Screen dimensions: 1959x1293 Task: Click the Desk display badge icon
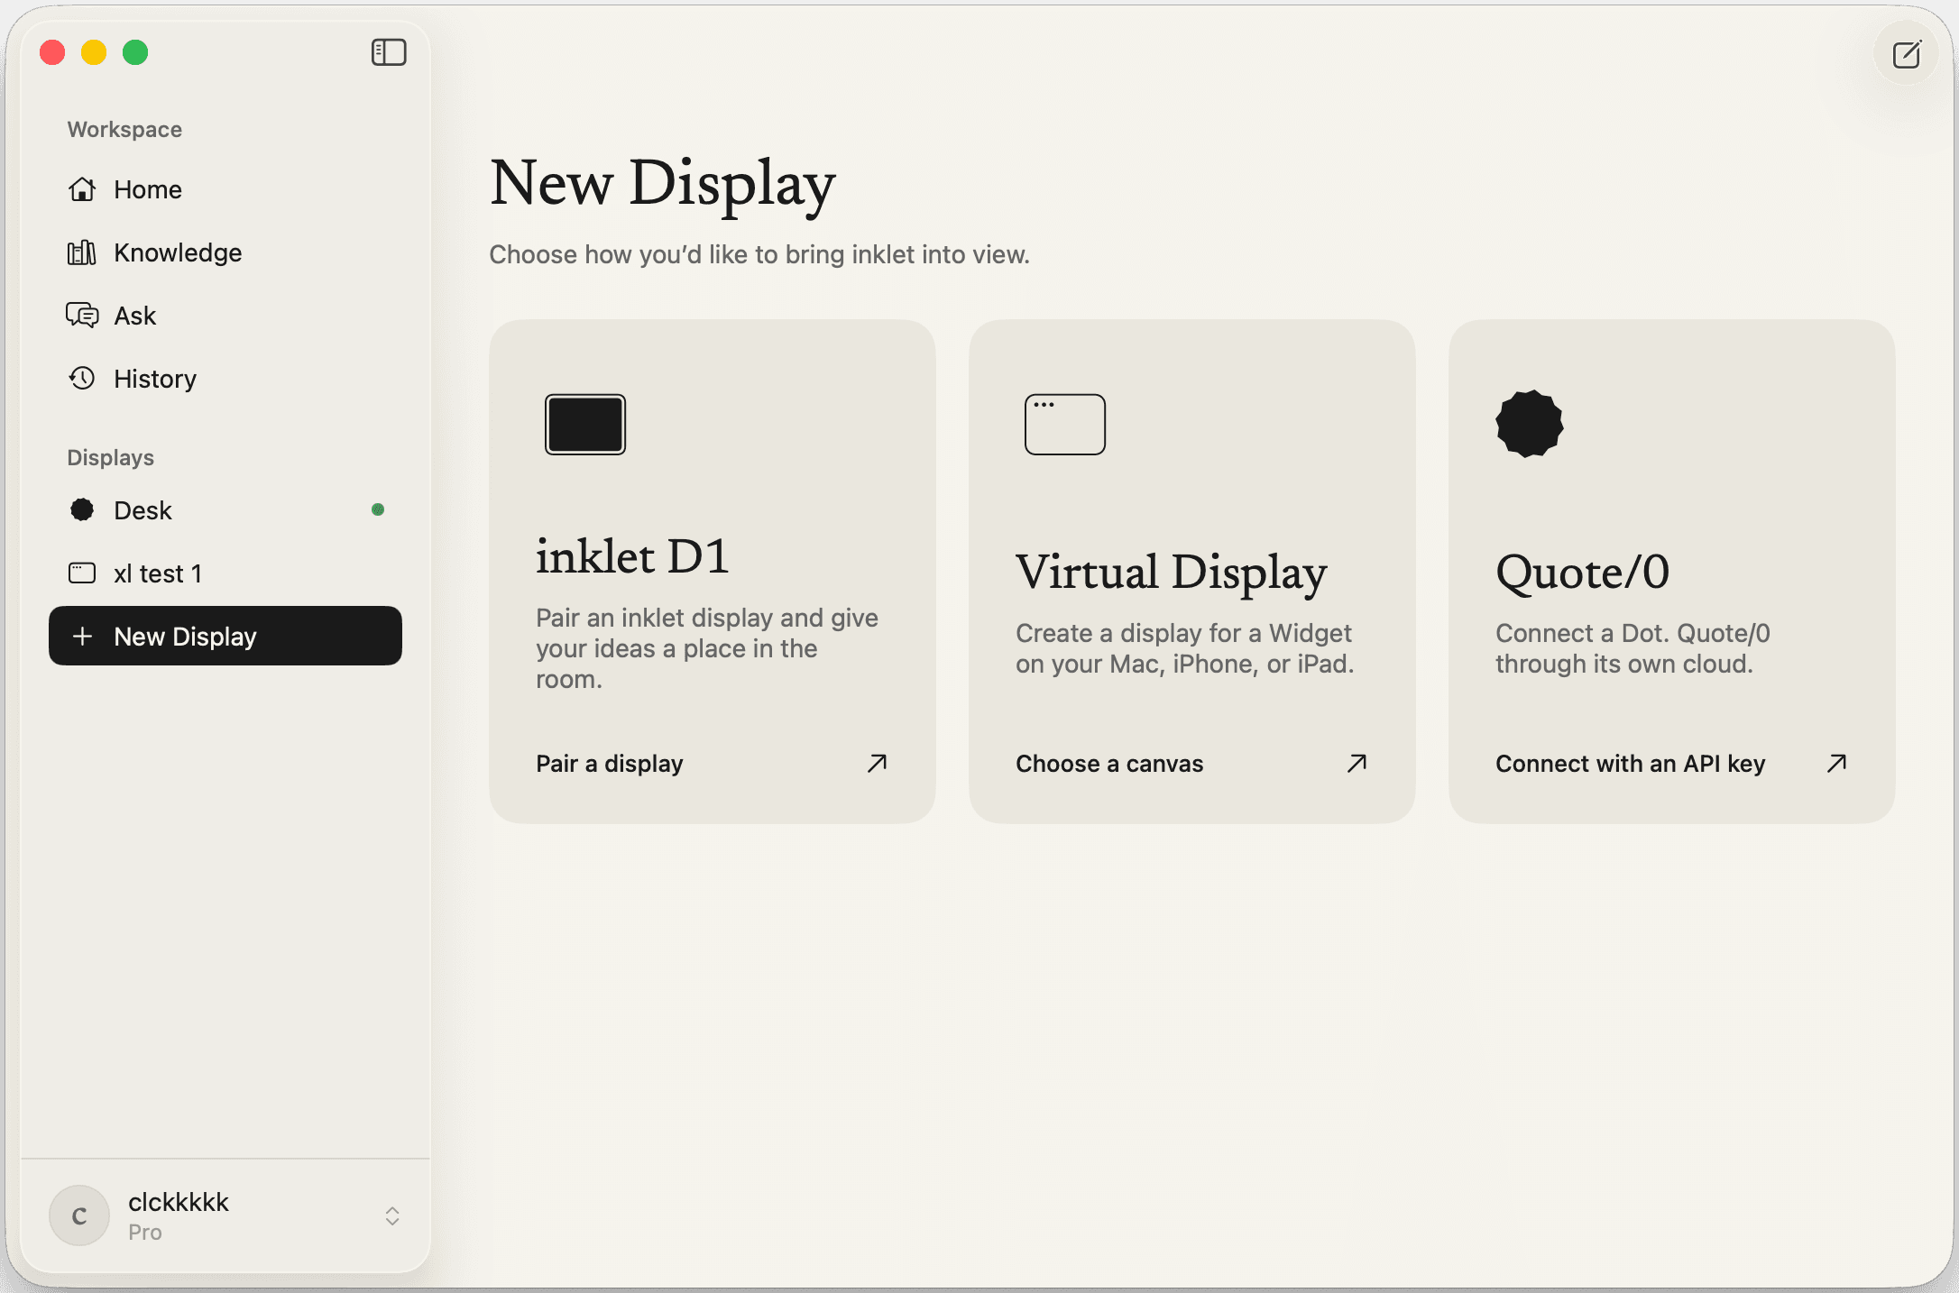[x=82, y=509]
